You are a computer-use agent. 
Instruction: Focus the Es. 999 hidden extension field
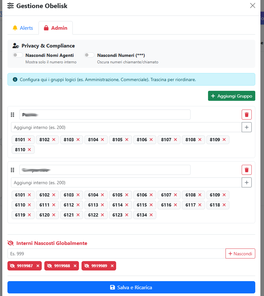116,254
